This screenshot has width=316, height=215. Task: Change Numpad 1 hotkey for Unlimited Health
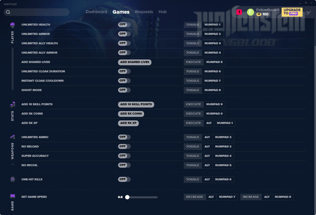point(212,24)
